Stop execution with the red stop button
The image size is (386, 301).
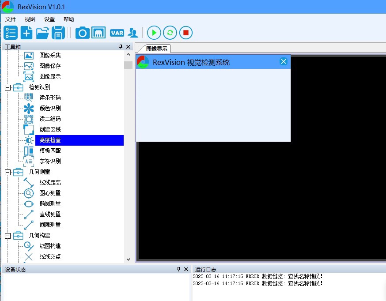pyautogui.click(x=186, y=33)
